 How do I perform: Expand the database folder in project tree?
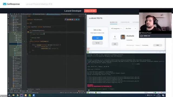(x=12, y=23)
